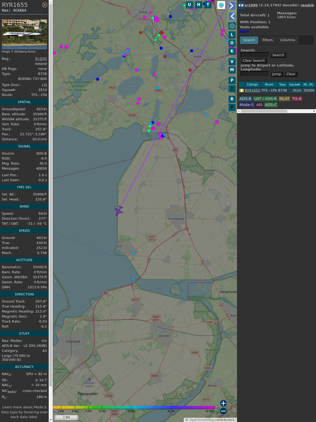The height and width of the screenshot is (422, 316).
Task: Toggle the I map button
Action: pyautogui.click(x=232, y=89)
